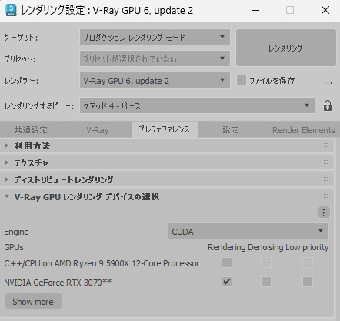This screenshot has height=321, width=340.
Task: Open the ターゲット render mode dropdown
Action: [155, 37]
